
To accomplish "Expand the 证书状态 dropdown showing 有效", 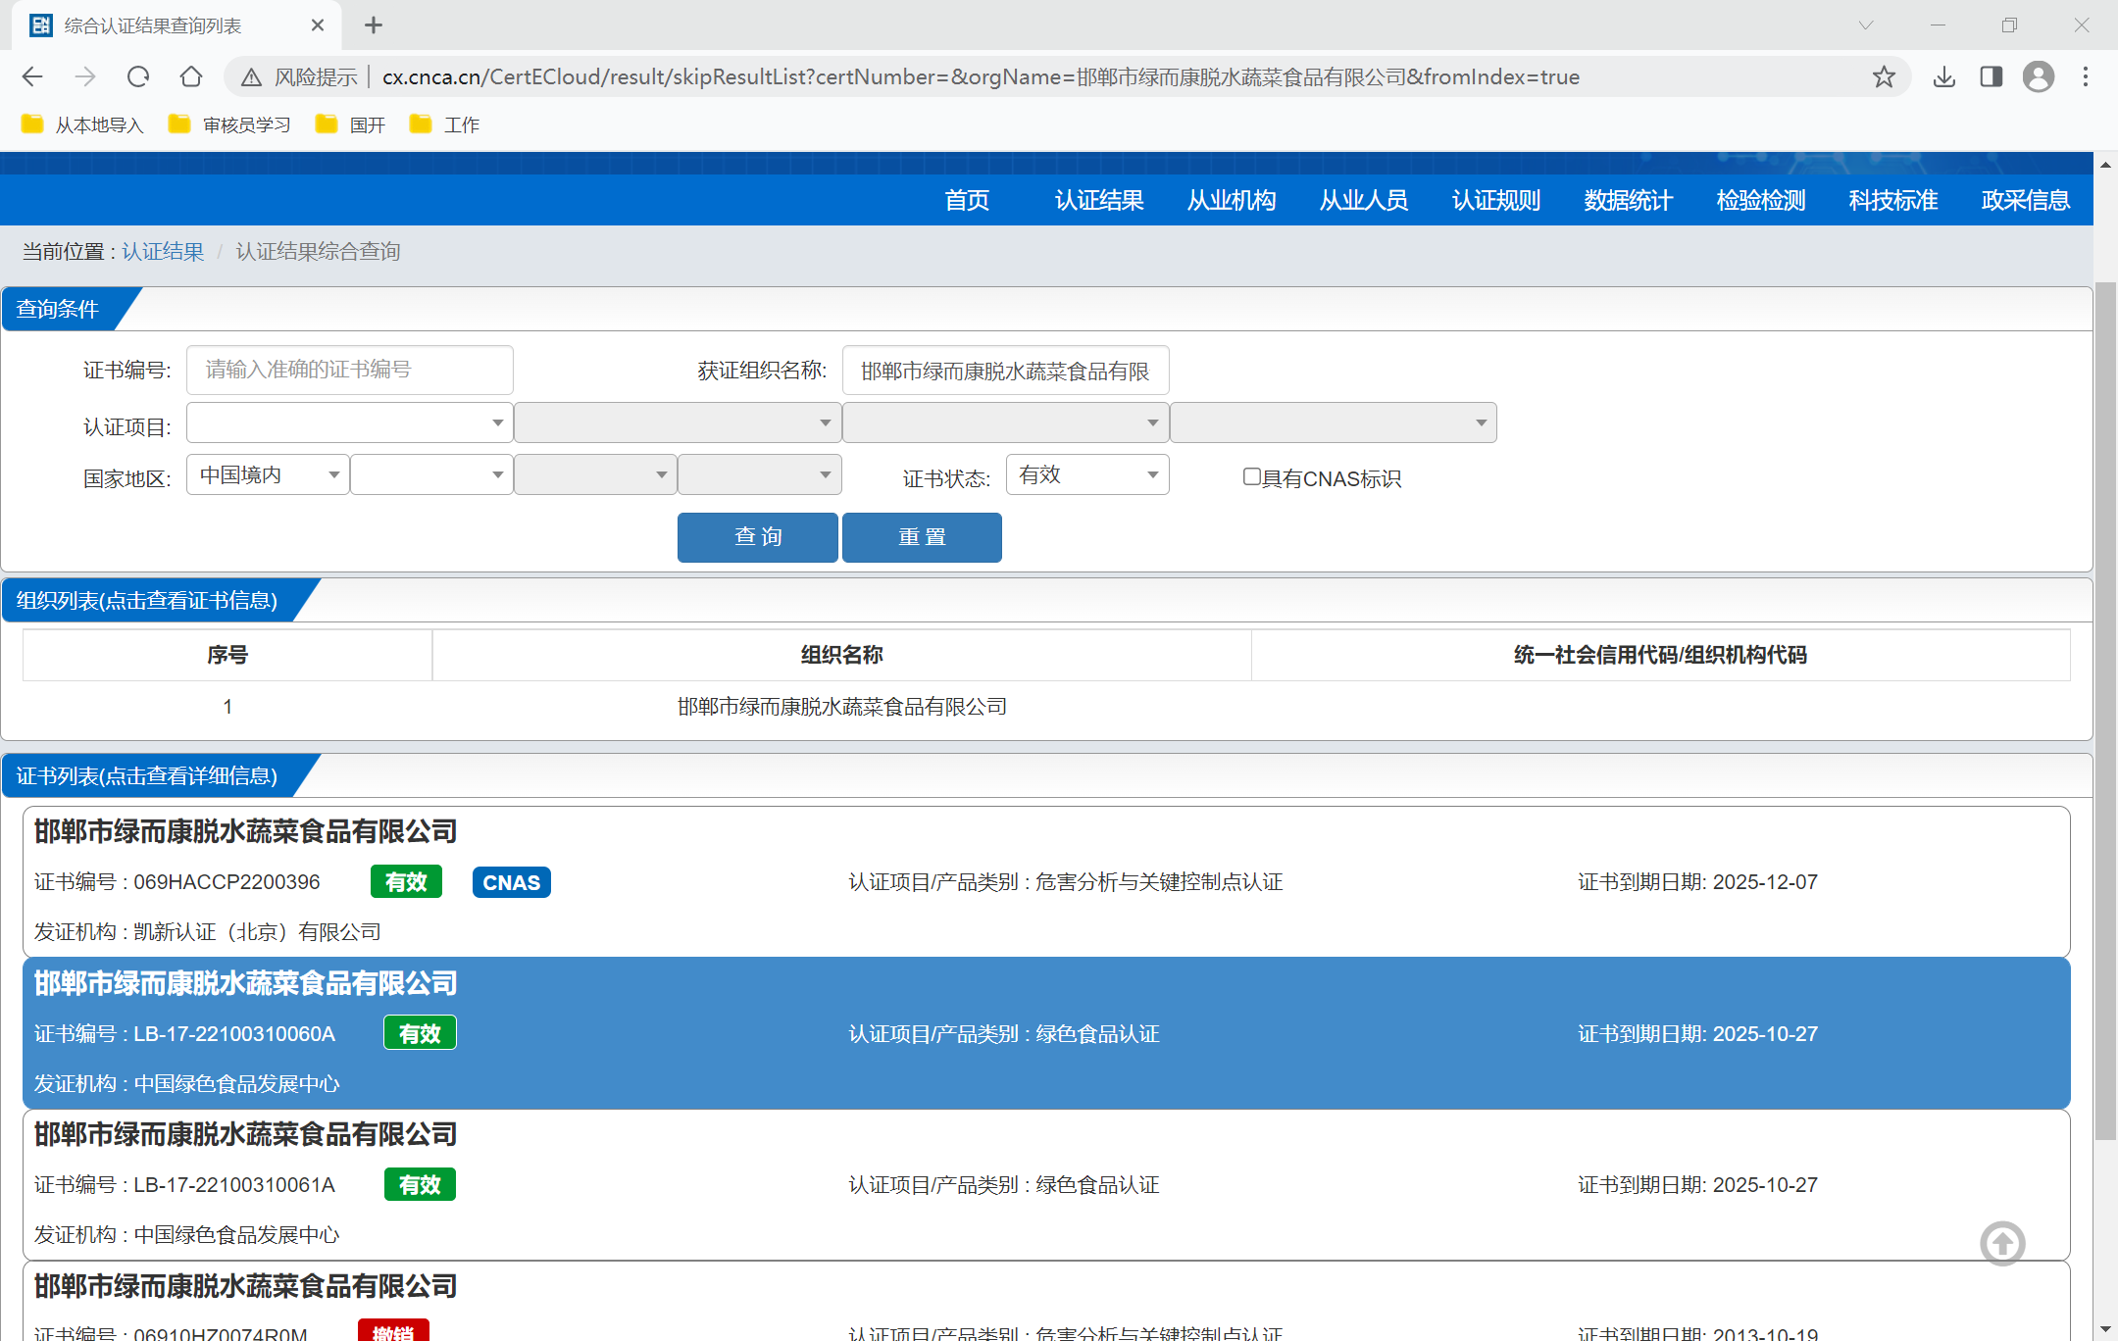I will click(1087, 474).
